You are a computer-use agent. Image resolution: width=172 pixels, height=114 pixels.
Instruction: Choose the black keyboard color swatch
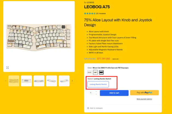click(x=101, y=72)
